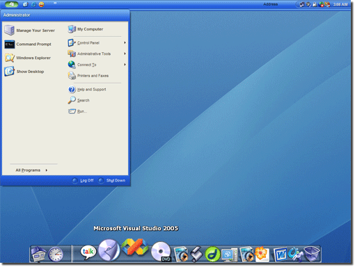Viewport: 355px width, 267px height.
Task: Open camera-eye dock icon beside orange flower
Action: (246, 254)
